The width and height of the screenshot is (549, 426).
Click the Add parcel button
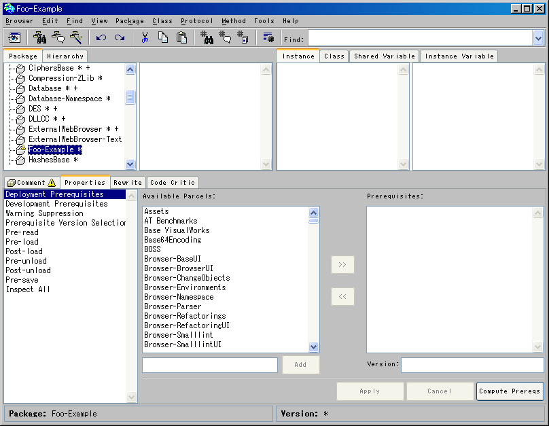tap(300, 365)
